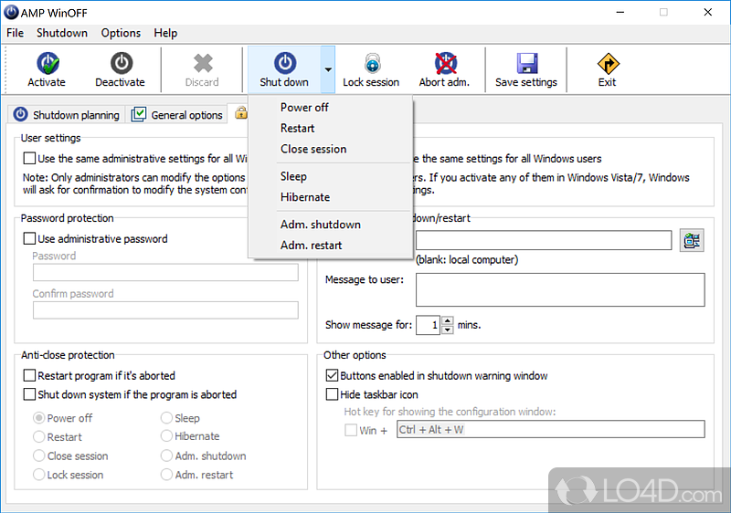
Task: Uncheck Buttons enabled in shutdown warning window
Action: click(x=333, y=375)
